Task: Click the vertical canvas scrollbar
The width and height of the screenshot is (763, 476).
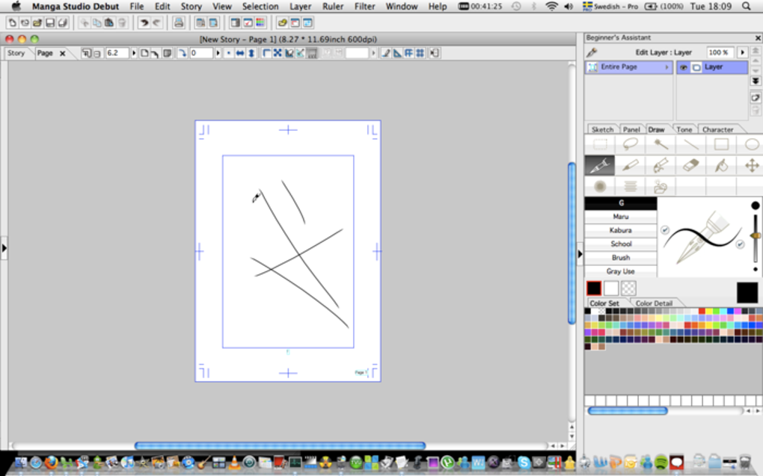Action: coord(572,243)
